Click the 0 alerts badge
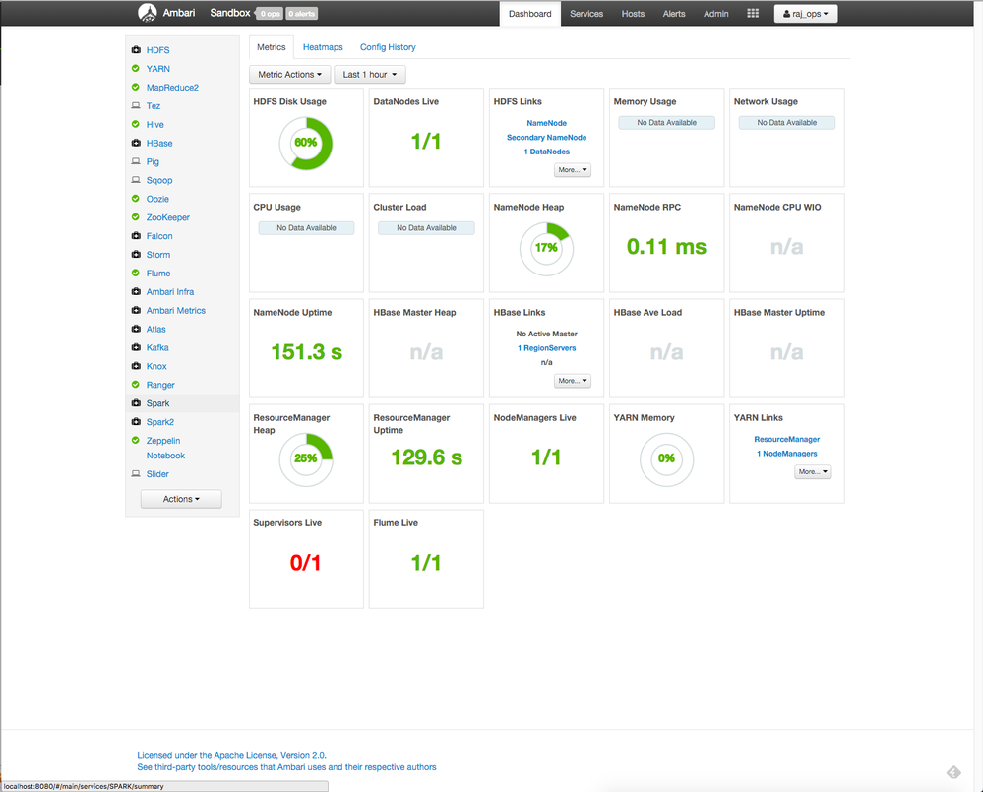Image resolution: width=983 pixels, height=792 pixels. 302,14
